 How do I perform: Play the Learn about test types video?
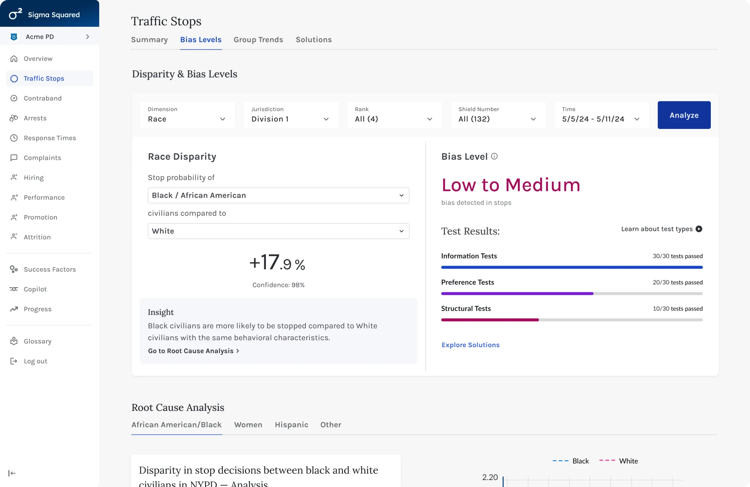coord(699,229)
